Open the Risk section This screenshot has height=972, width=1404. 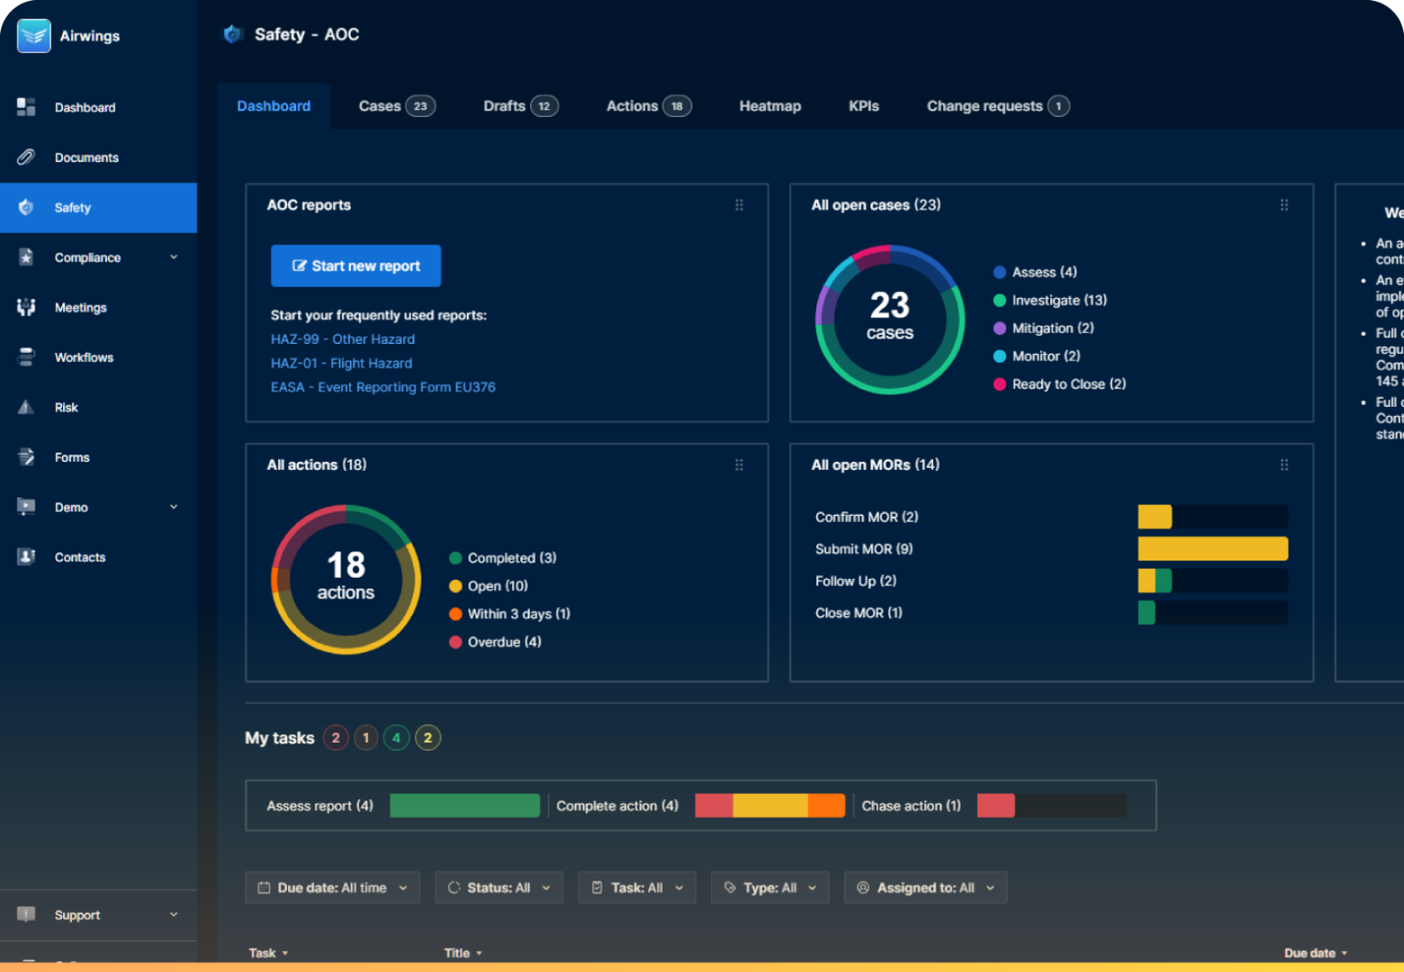pyautogui.click(x=66, y=407)
